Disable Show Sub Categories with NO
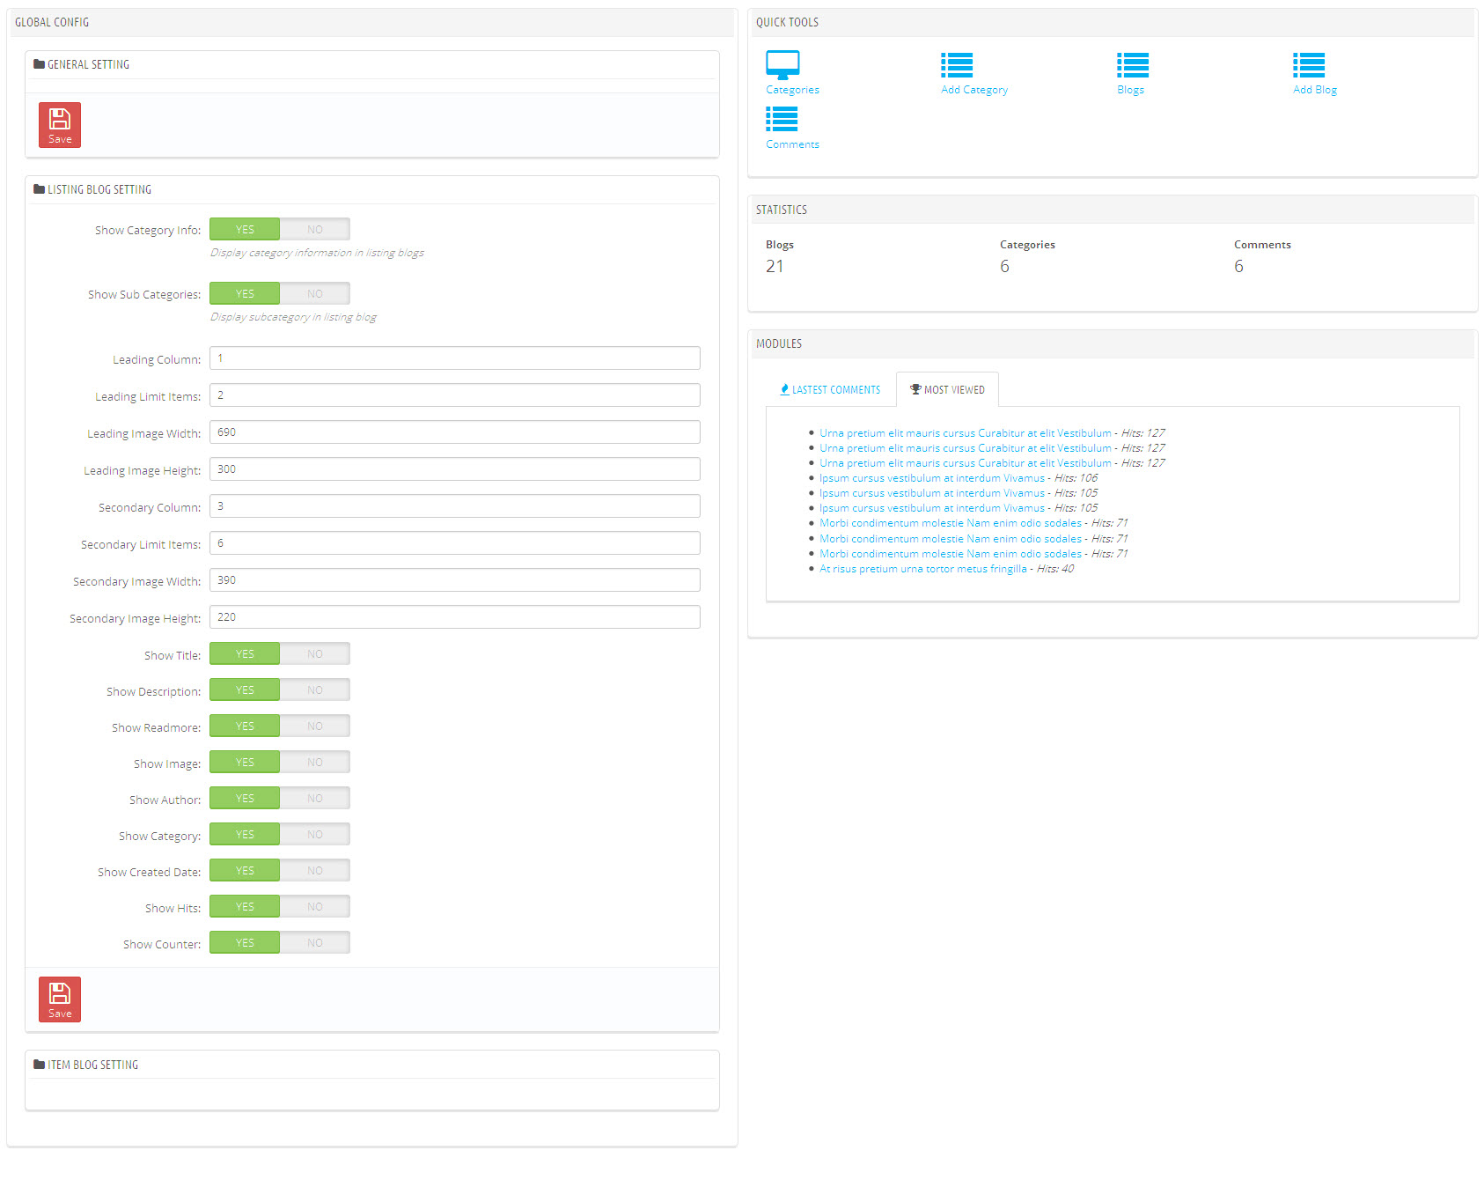This screenshot has height=1180, width=1484. click(x=314, y=294)
